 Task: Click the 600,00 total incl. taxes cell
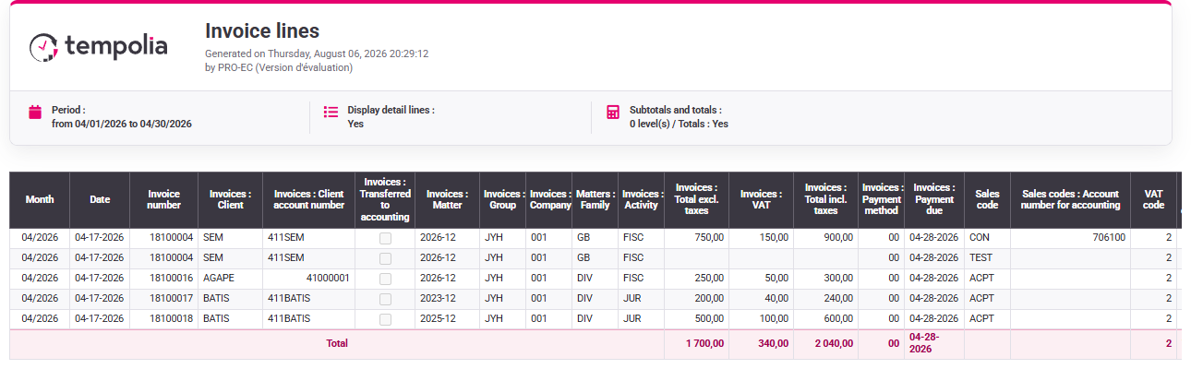point(826,319)
